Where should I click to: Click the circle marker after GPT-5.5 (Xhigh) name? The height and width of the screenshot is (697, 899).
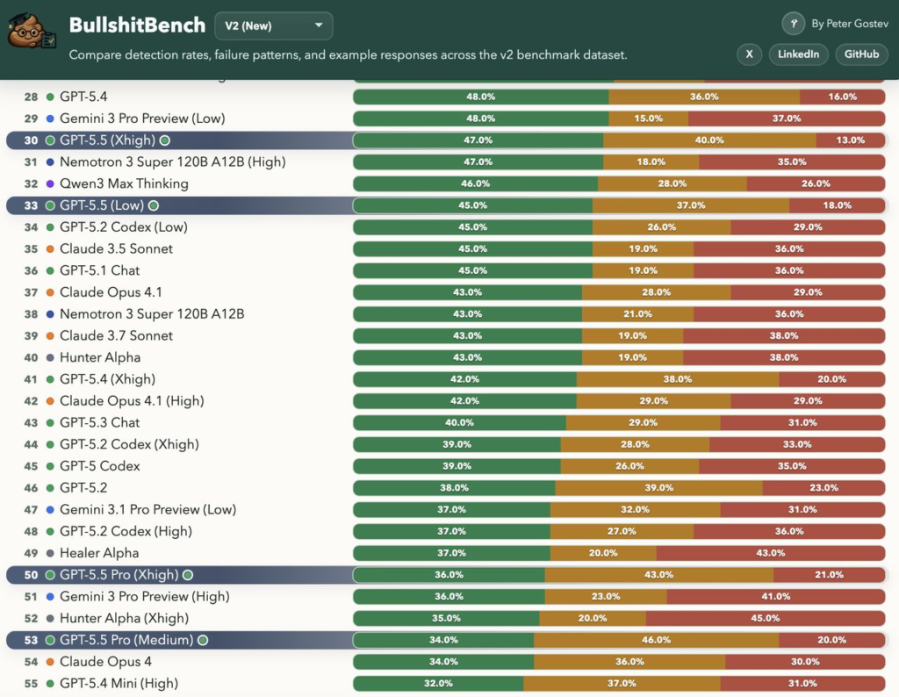click(x=165, y=140)
